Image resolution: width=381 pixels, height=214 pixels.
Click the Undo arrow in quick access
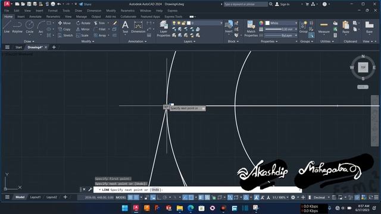59,4
